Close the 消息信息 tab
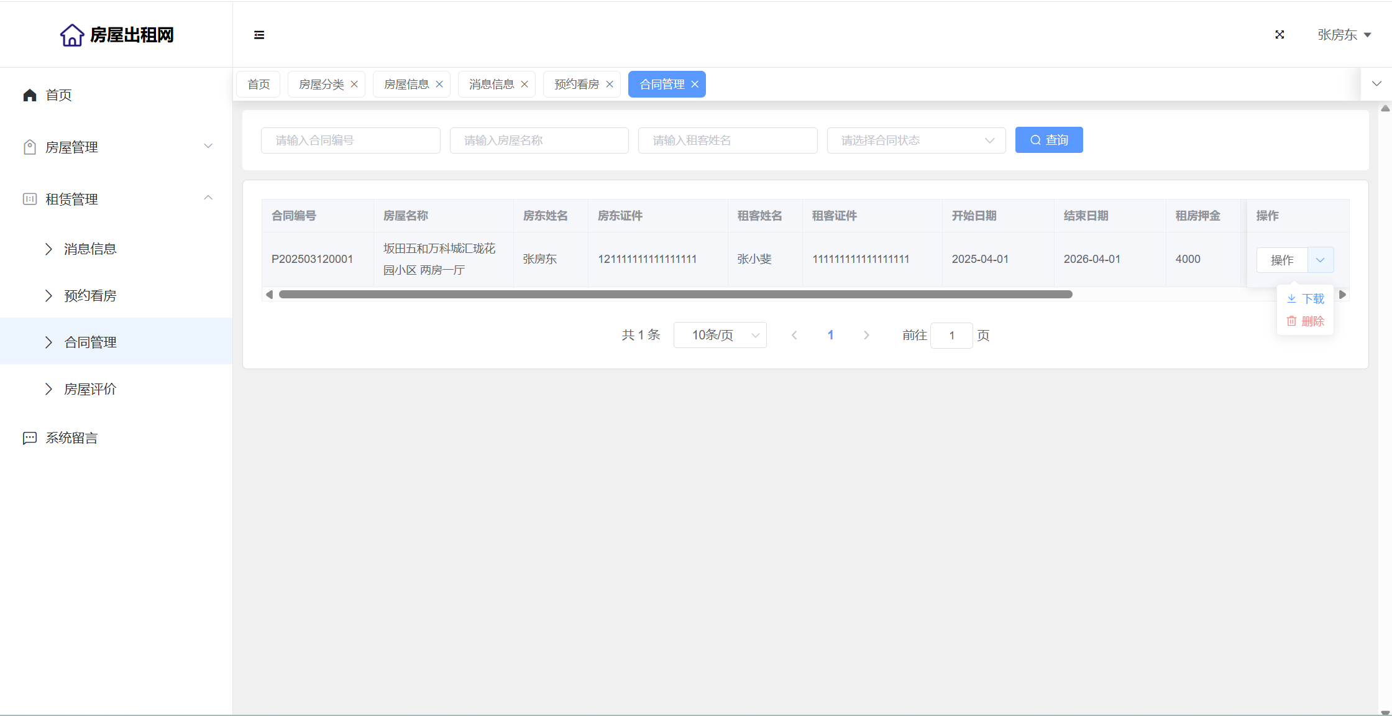Image resolution: width=1392 pixels, height=716 pixels. (x=524, y=84)
